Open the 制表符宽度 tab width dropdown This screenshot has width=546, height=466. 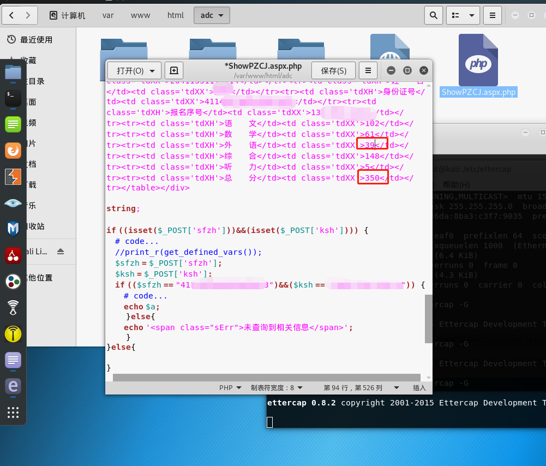point(277,387)
